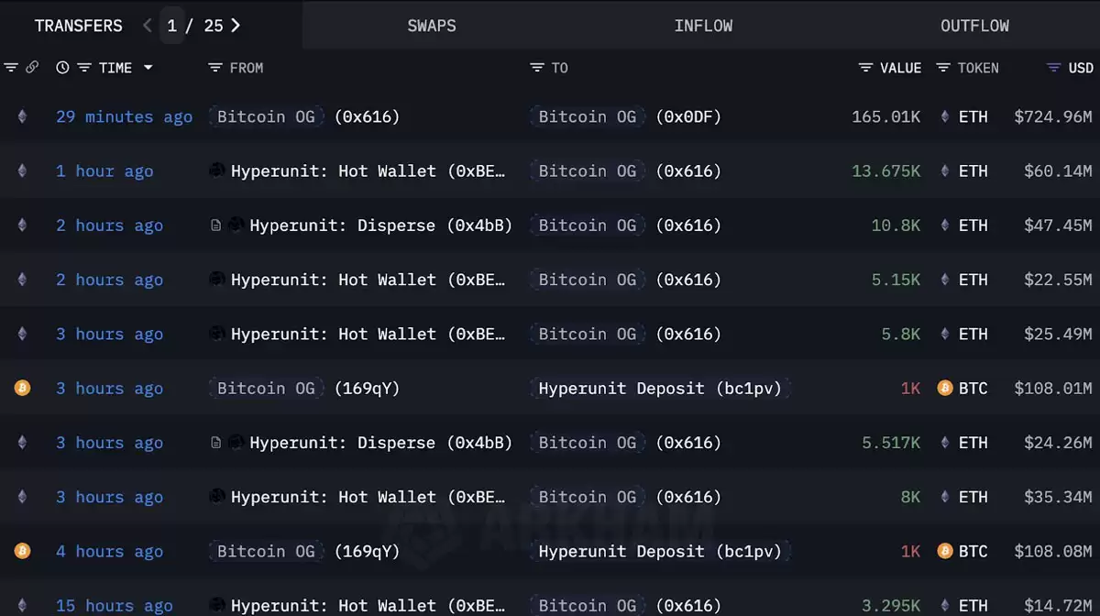Click the chain link icon in the header row
The height and width of the screenshot is (616, 1100).
point(33,67)
